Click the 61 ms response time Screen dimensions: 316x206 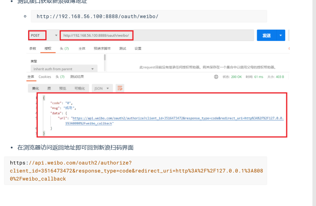(x=259, y=77)
